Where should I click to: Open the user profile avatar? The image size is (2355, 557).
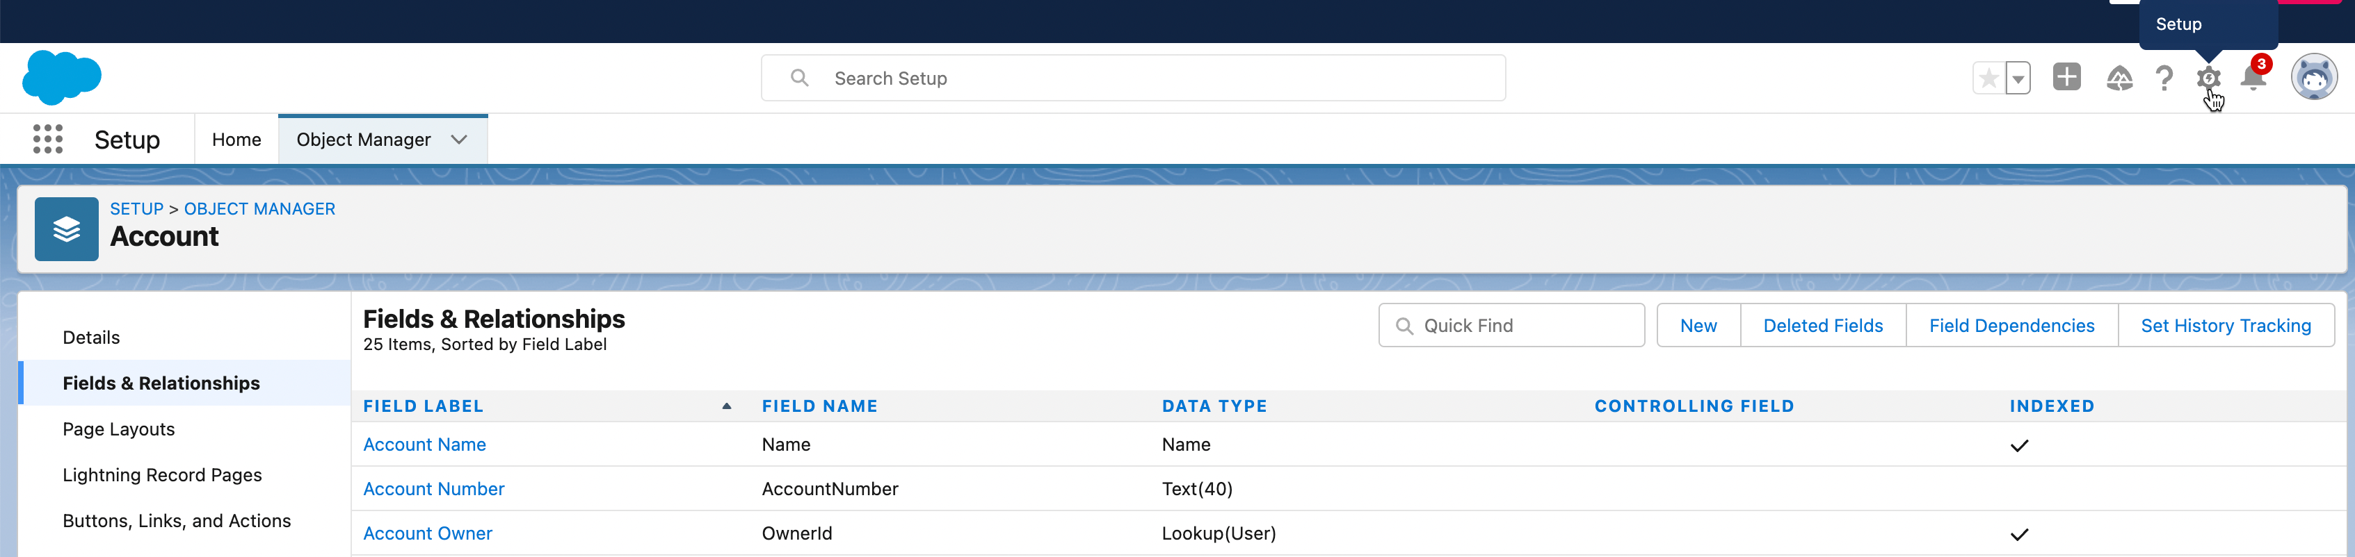(x=2313, y=78)
